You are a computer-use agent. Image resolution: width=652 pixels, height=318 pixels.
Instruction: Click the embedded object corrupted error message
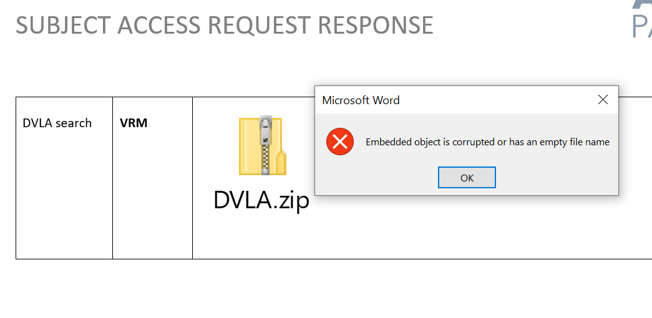tap(487, 142)
